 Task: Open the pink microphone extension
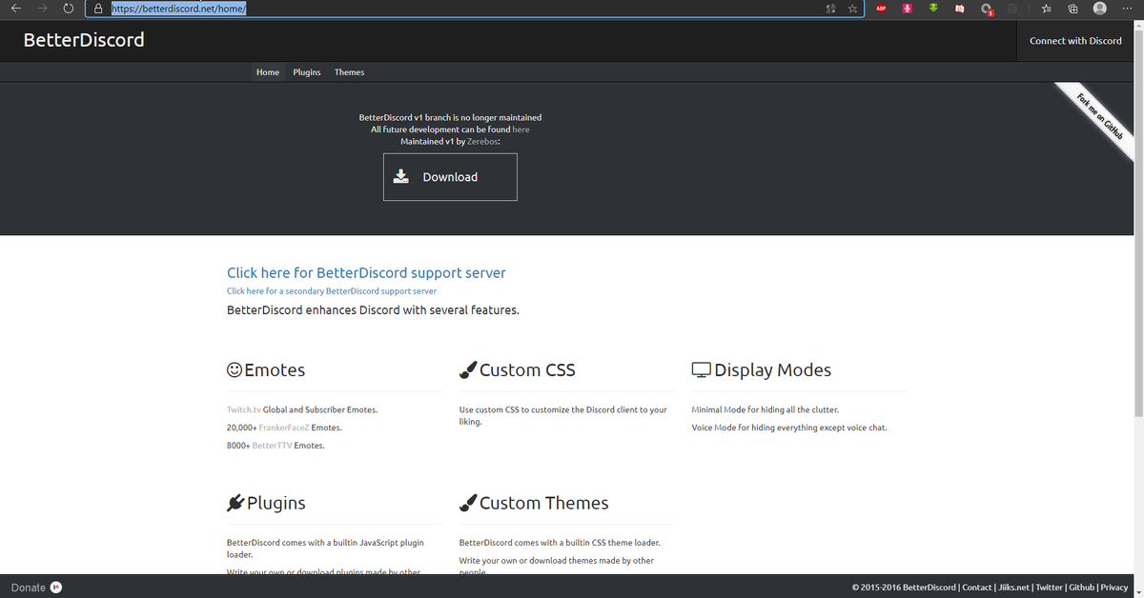click(x=909, y=9)
